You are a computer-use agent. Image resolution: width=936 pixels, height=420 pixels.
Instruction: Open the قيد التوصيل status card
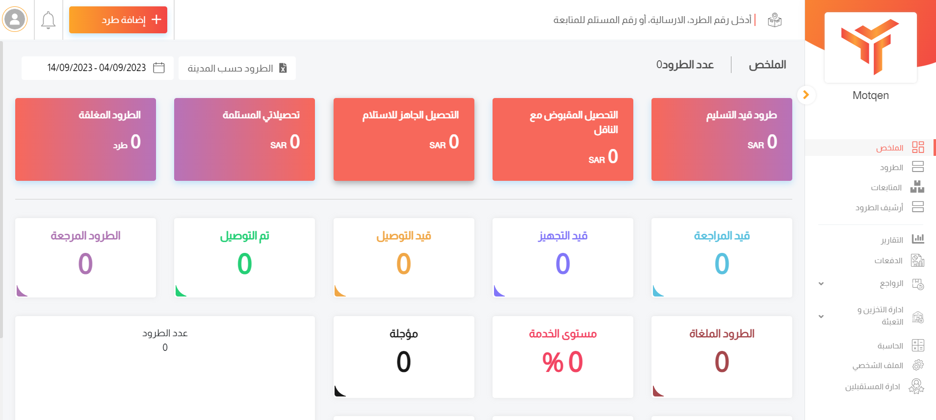pyautogui.click(x=404, y=257)
